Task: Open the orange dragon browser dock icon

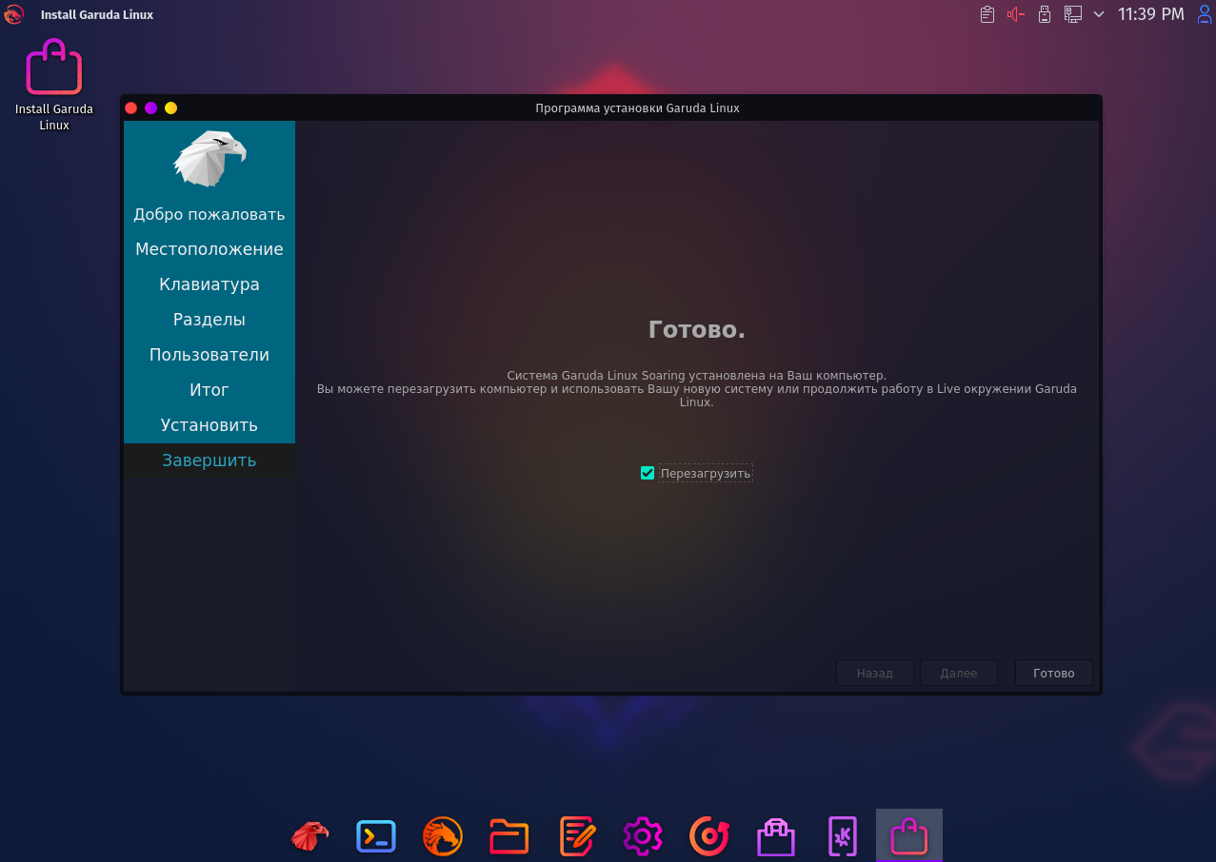Action: tap(443, 836)
